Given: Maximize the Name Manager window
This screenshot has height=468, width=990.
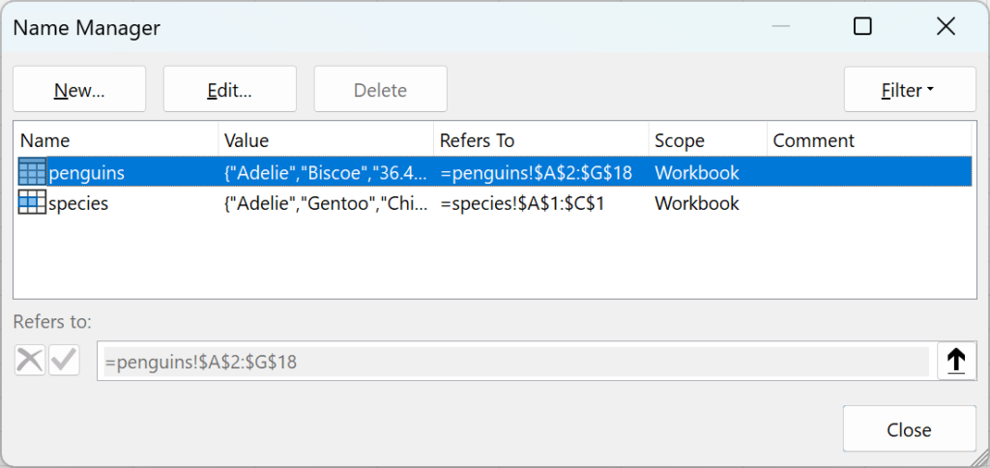Looking at the screenshot, I should [862, 27].
